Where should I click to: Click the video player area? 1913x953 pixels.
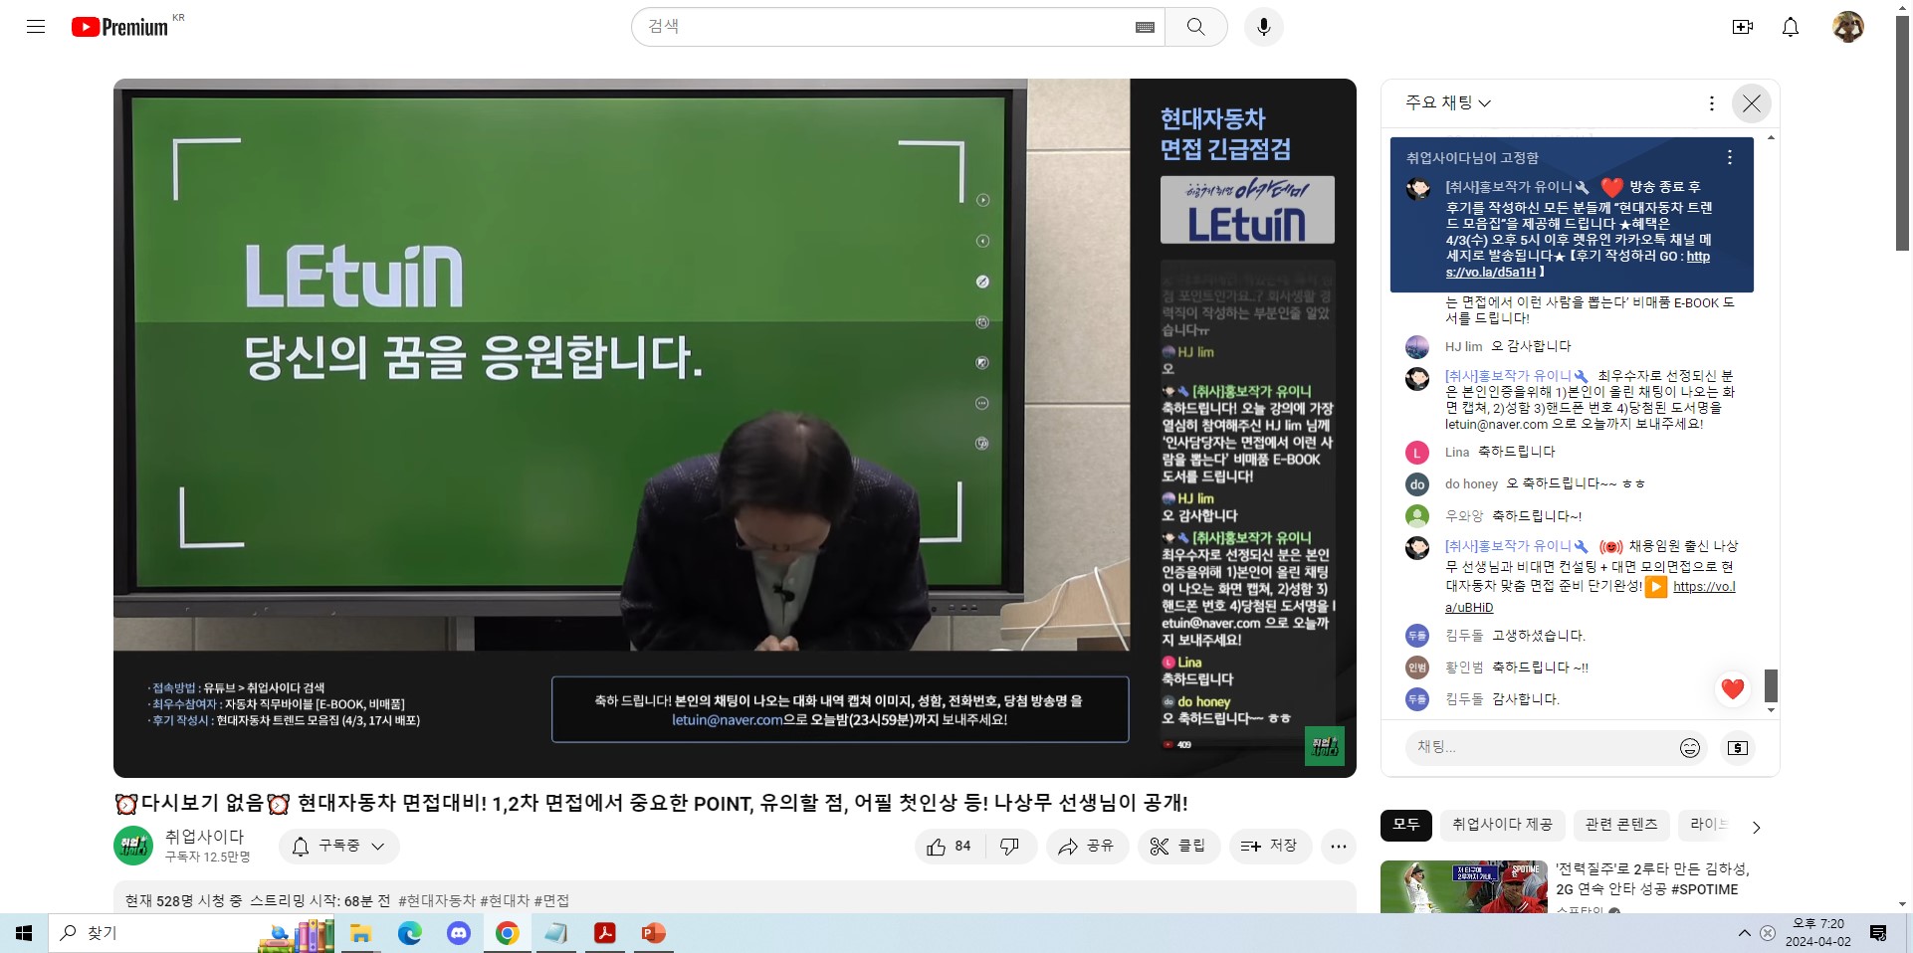click(x=735, y=428)
